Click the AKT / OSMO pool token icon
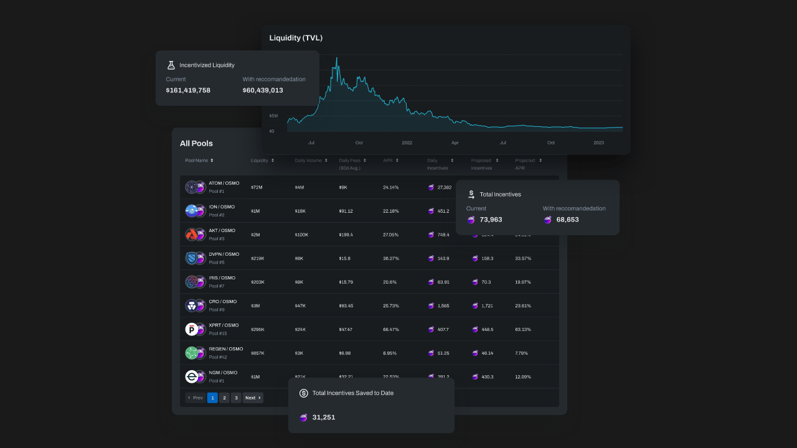The width and height of the screenshot is (797, 448). coord(195,235)
